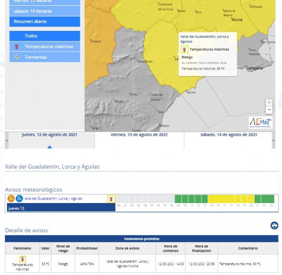Click the yellow 14-hour block in the timeline
The width and height of the screenshot is (282, 275).
(x=211, y=199)
